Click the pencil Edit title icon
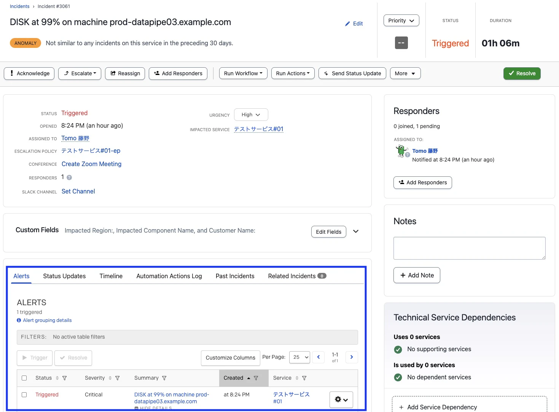Image resolution: width=559 pixels, height=412 pixels. click(347, 24)
